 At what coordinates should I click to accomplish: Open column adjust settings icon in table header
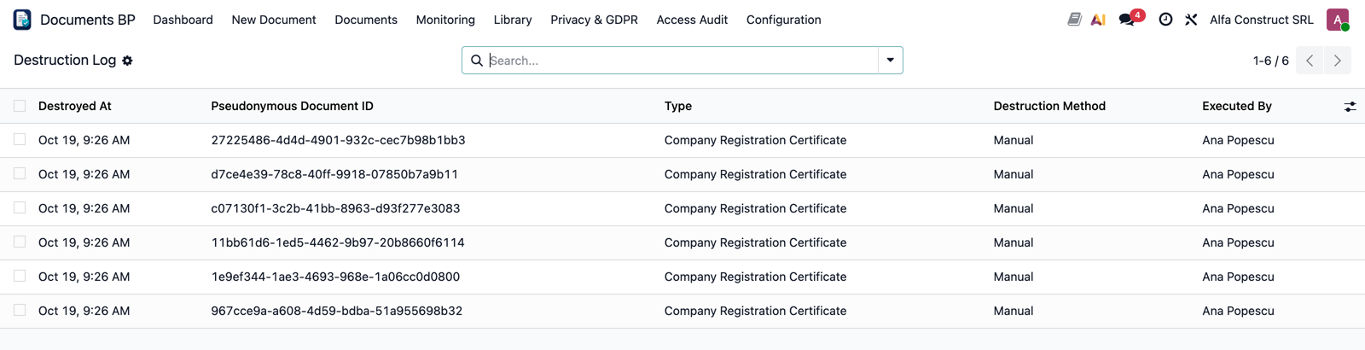[x=1350, y=107]
